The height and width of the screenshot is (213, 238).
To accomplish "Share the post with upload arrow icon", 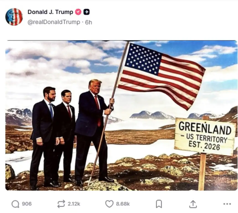I will tap(193, 204).
